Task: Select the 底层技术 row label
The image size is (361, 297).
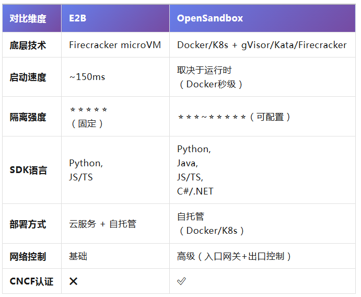Action: pos(28,45)
